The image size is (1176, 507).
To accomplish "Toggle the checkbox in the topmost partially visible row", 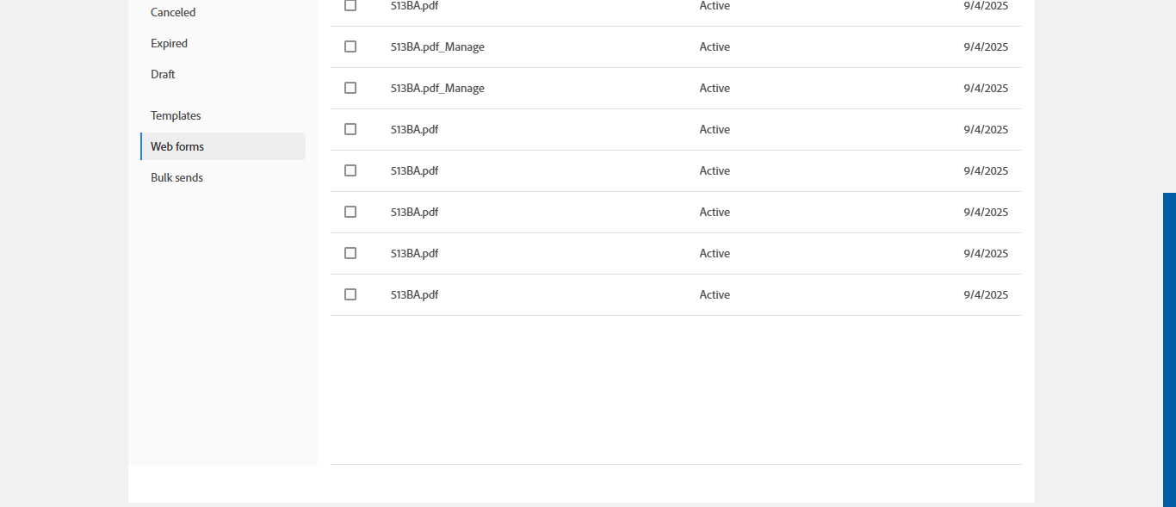I will coord(350,5).
